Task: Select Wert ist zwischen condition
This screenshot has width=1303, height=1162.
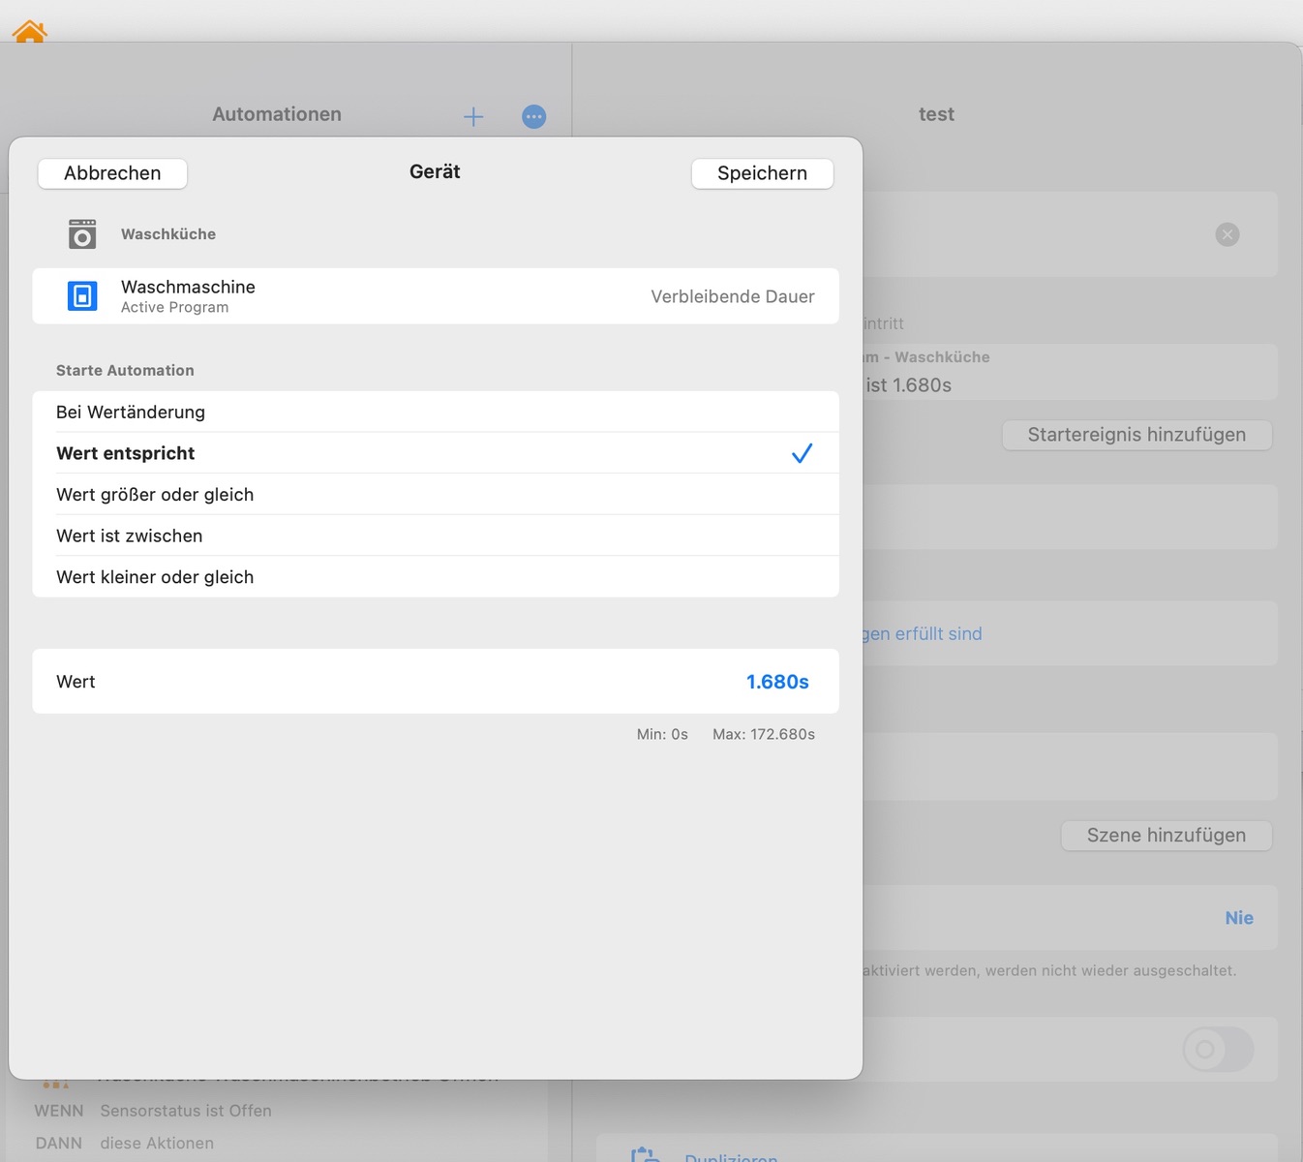Action: (x=130, y=536)
